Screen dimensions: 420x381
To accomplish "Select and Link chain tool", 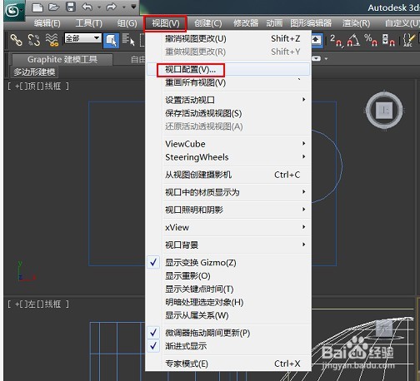I will (16, 40).
